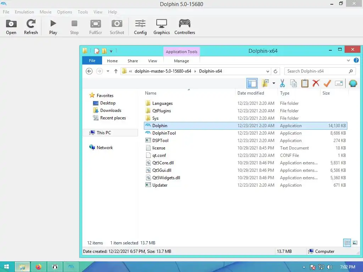Select Desktop in Favorites
Image resolution: width=363 pixels, height=272 pixels.
pos(104,103)
